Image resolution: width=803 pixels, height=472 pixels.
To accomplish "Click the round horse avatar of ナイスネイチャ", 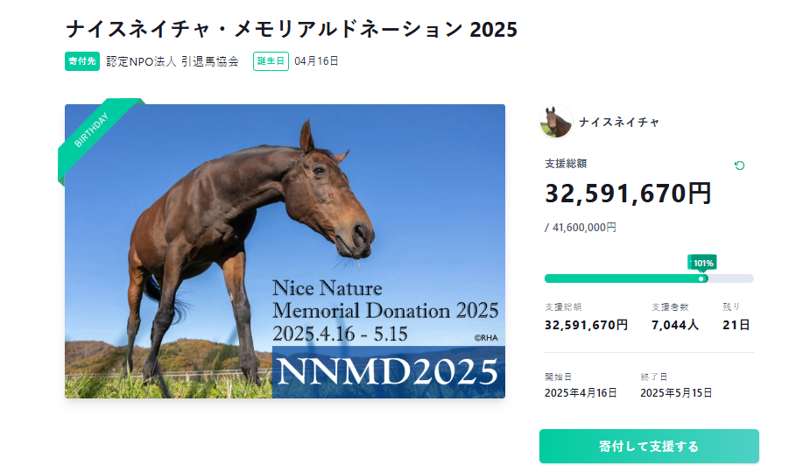I will 555,123.
